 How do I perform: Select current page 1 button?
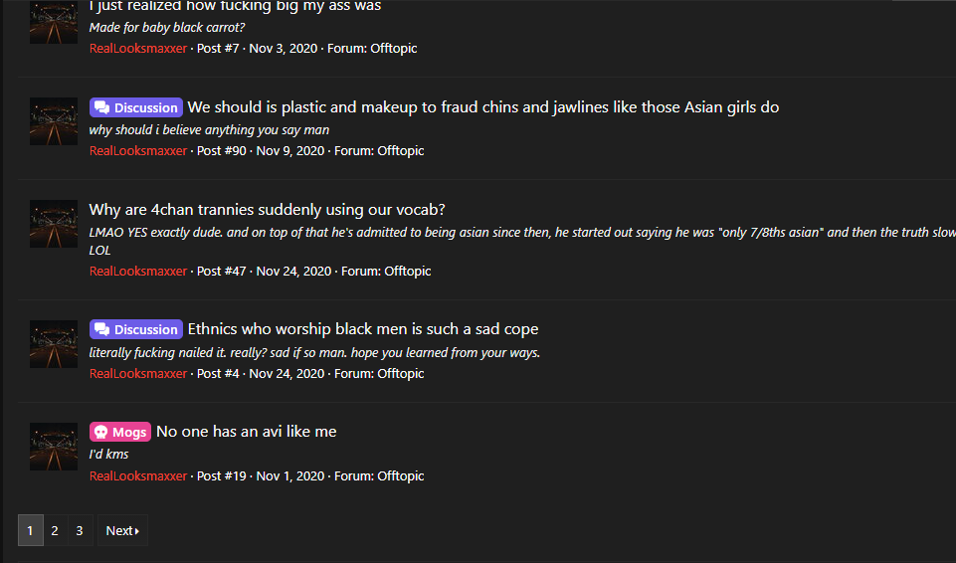(x=30, y=531)
